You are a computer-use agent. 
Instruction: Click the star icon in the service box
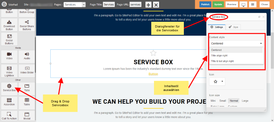click(x=153, y=53)
